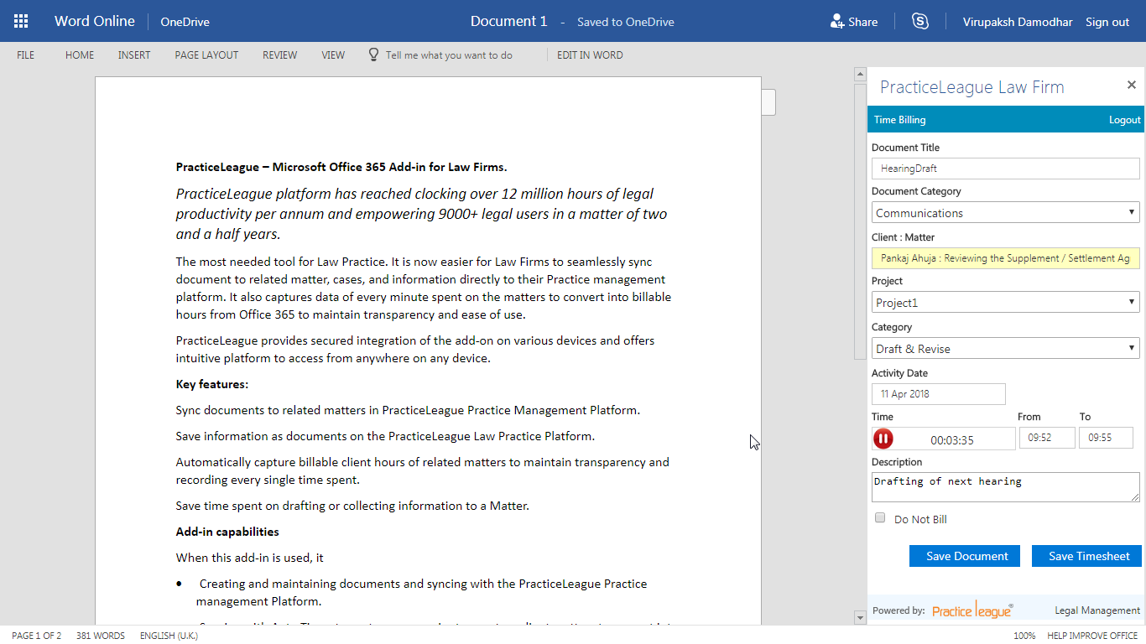Click the Share button label
1146x644 pixels.
click(863, 23)
